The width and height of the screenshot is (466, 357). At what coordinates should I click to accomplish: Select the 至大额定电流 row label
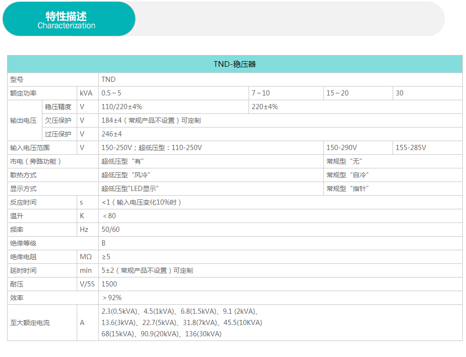click(x=30, y=323)
